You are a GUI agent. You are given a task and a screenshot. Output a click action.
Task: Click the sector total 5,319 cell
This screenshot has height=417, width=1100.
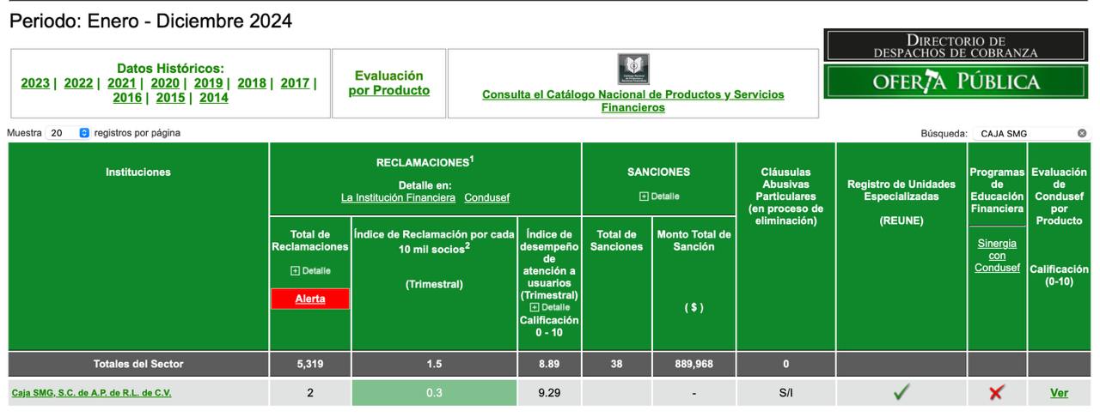pos(310,364)
